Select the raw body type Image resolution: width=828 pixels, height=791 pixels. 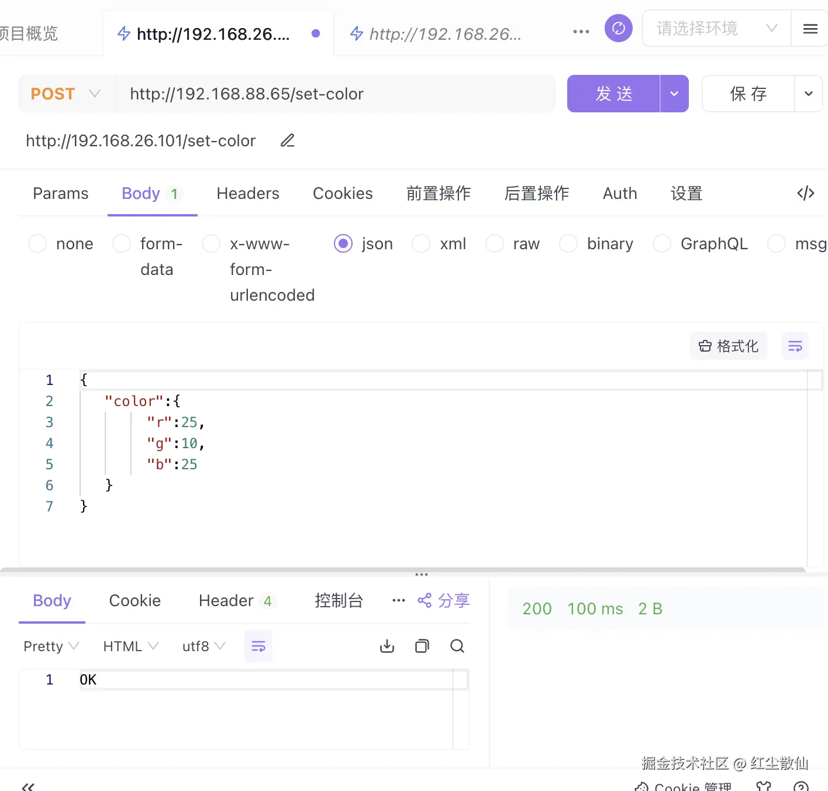[495, 243]
